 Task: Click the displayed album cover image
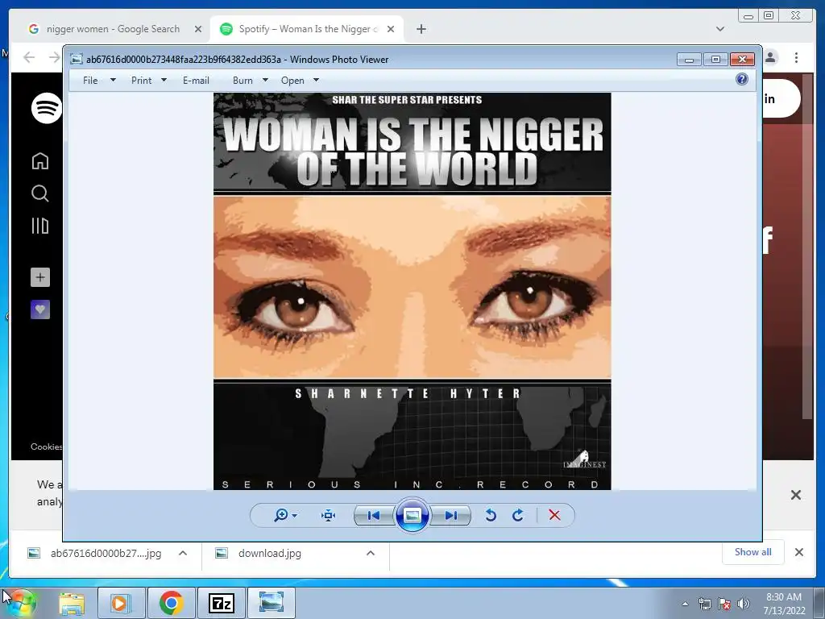click(412, 291)
